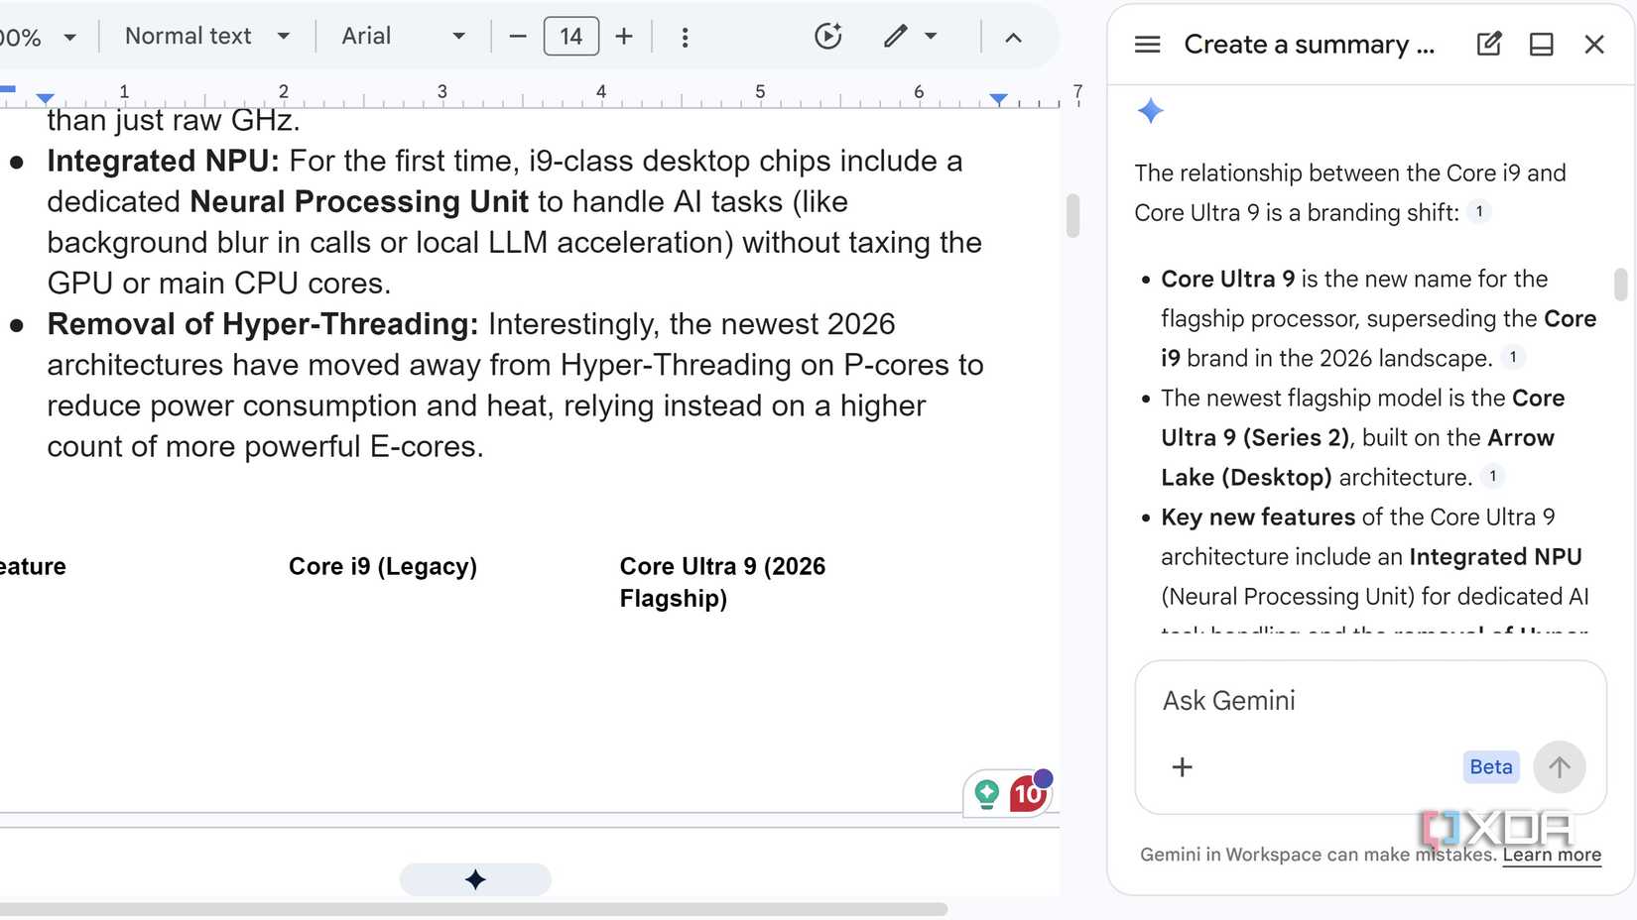Decrease font size with the minus button
The width and height of the screenshot is (1637, 920).
(x=518, y=37)
